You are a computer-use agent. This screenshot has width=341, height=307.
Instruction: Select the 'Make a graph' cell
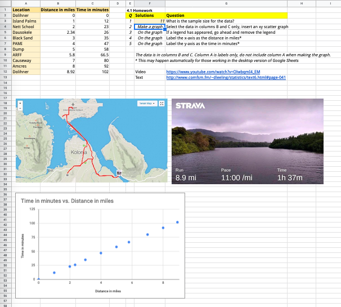(150, 27)
